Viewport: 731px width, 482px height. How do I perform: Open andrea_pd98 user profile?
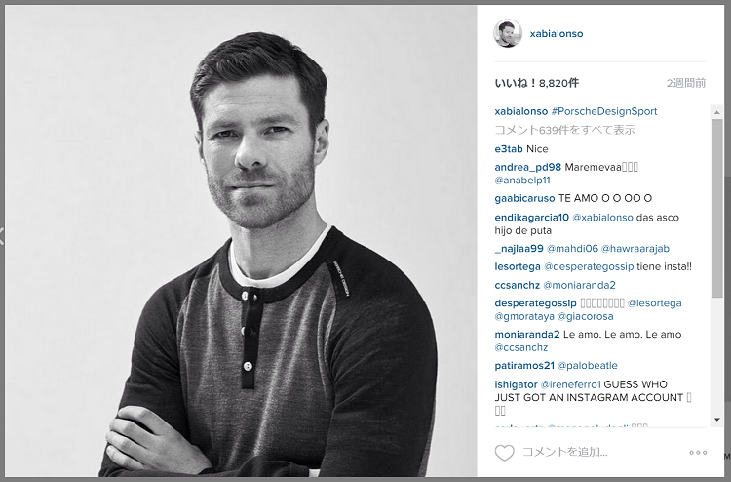click(527, 167)
